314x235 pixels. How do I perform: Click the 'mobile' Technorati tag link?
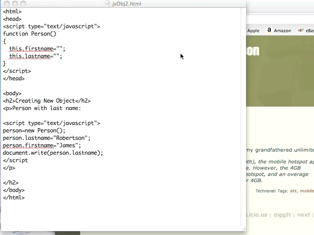tap(307, 191)
